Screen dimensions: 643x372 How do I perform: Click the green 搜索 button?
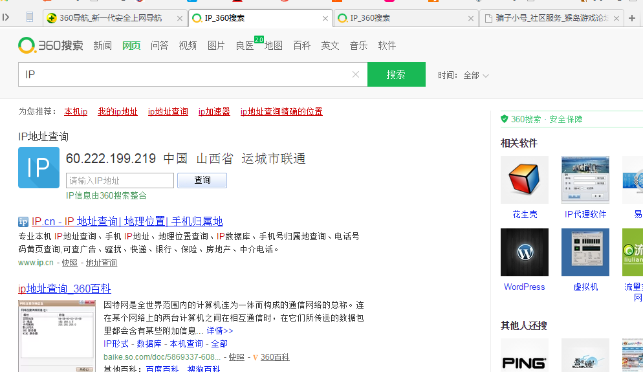[x=396, y=74]
